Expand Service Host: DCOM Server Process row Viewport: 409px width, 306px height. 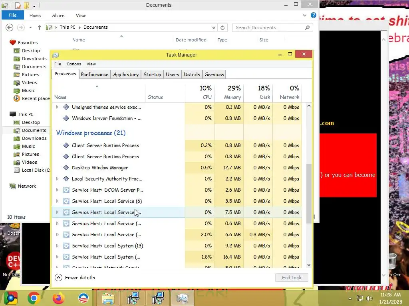click(x=57, y=190)
